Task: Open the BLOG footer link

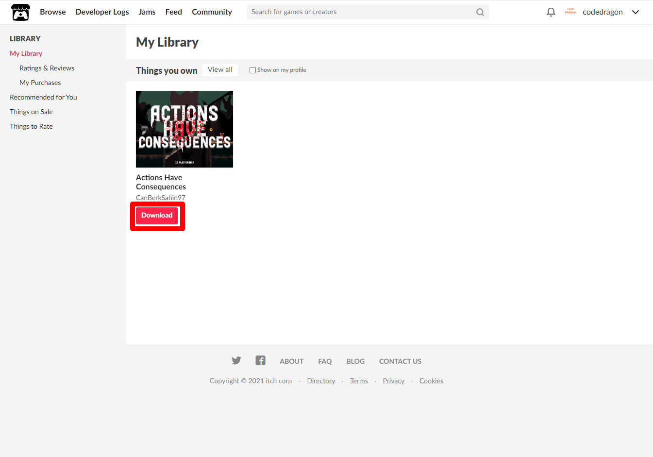Action: [x=355, y=361]
